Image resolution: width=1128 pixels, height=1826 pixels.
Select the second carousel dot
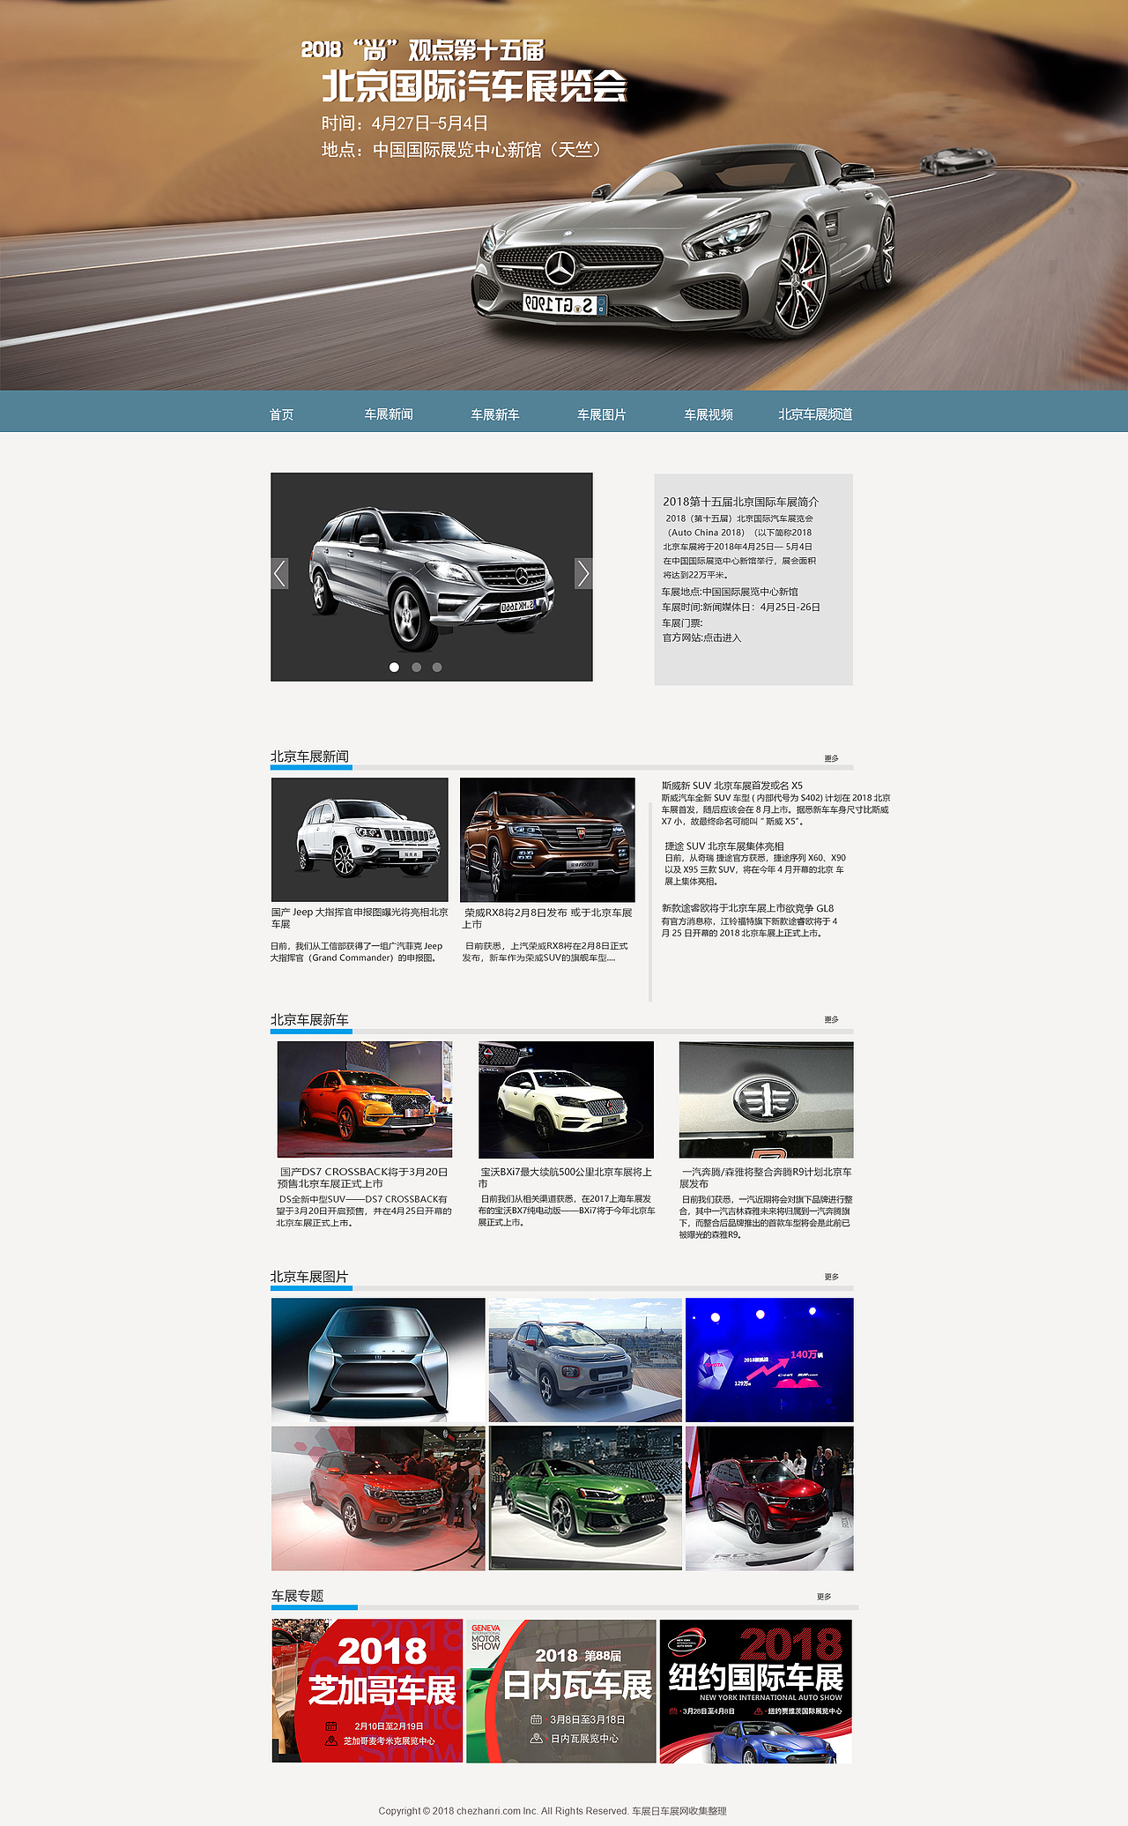click(x=416, y=667)
